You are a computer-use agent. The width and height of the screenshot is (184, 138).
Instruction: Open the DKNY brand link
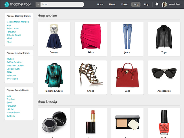[x=9, y=72]
